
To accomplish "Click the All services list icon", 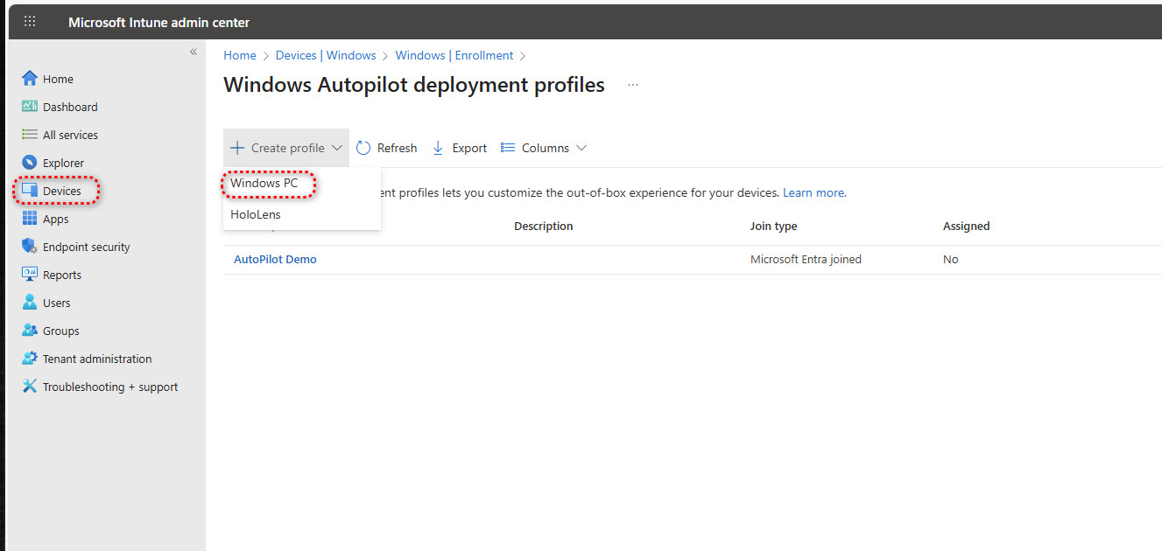I will [30, 135].
